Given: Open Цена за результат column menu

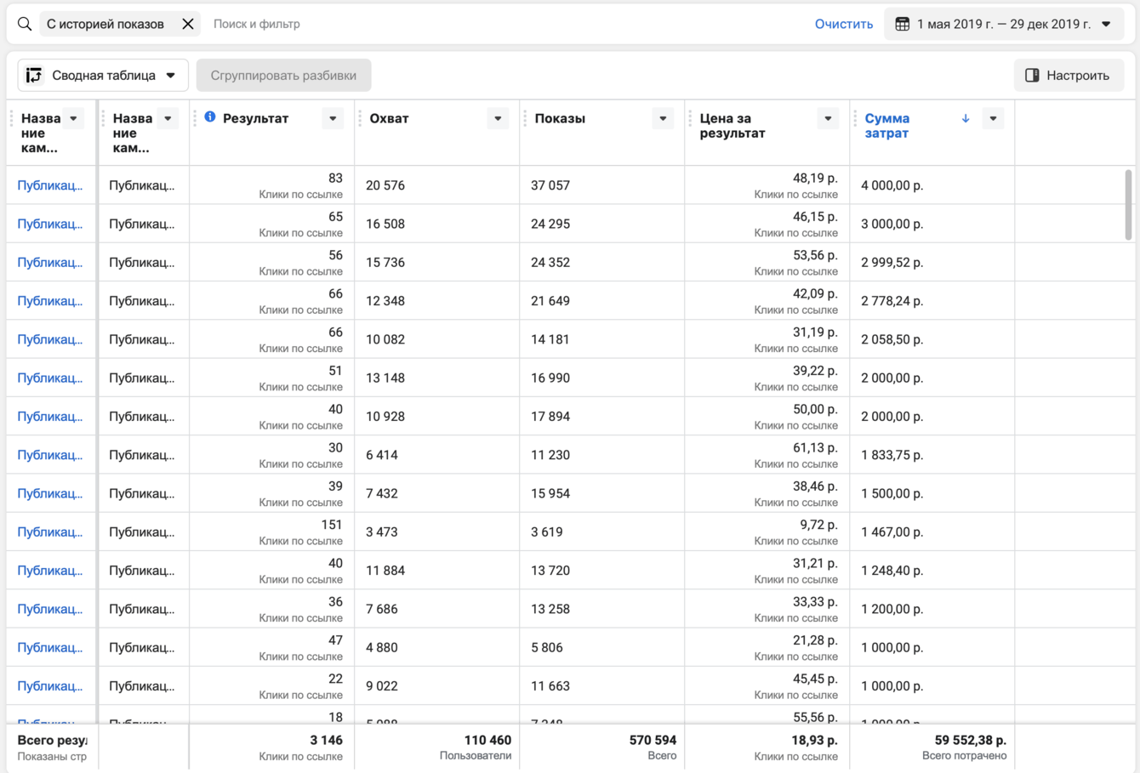Looking at the screenshot, I should click(828, 118).
